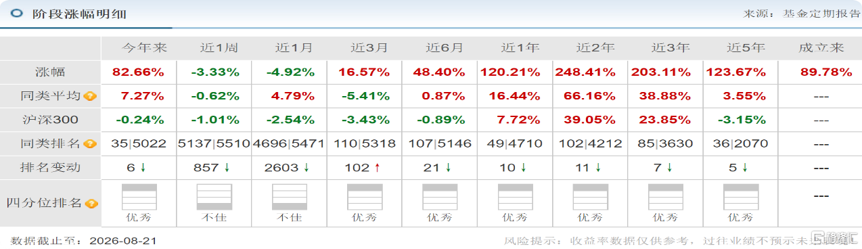The width and height of the screenshot is (862, 249).
Task: Click the red up arrow in 近3月 ranking change
Action: pyautogui.click(x=375, y=167)
